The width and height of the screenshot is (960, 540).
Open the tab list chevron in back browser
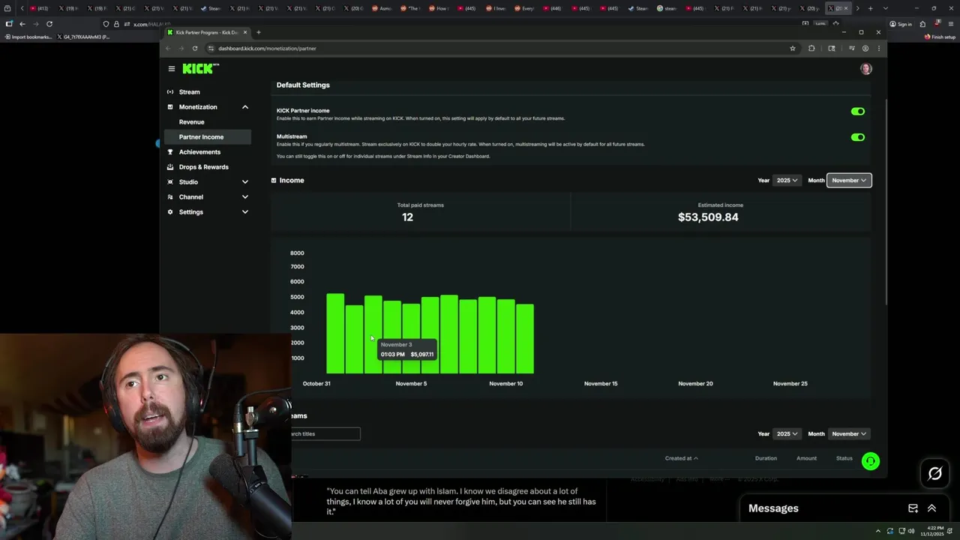(x=886, y=8)
